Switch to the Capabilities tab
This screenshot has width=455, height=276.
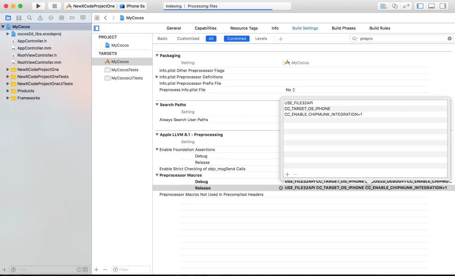(x=206, y=28)
